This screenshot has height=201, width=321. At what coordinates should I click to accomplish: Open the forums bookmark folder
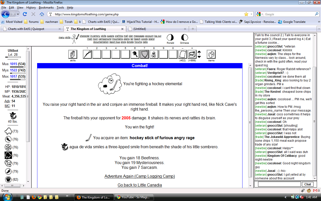(x=31, y=22)
